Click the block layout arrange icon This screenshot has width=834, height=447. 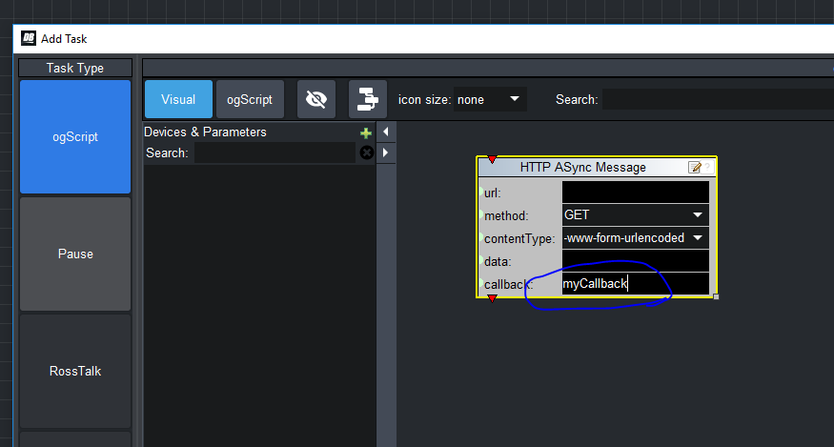pos(368,99)
